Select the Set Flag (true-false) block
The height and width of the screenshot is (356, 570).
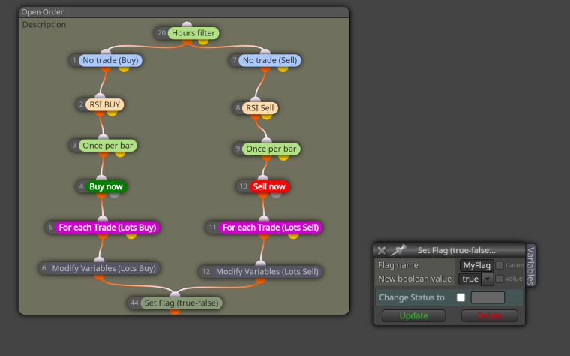[x=181, y=303]
